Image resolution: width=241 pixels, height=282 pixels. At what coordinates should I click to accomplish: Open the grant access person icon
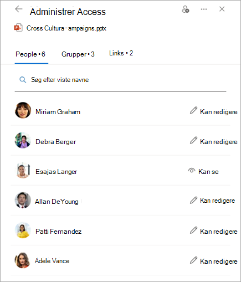click(186, 9)
